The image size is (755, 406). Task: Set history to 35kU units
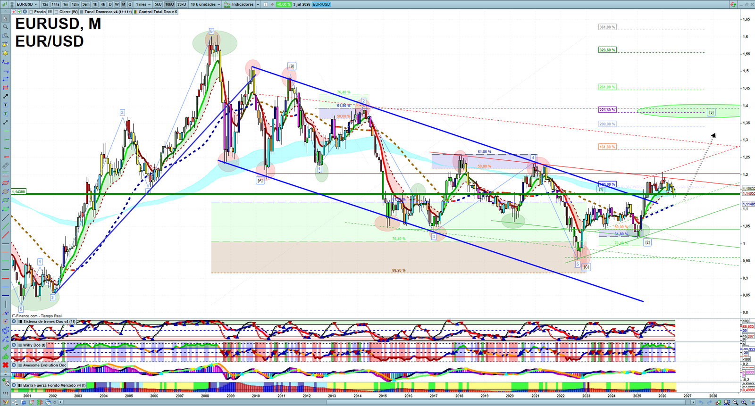pyautogui.click(x=182, y=4)
